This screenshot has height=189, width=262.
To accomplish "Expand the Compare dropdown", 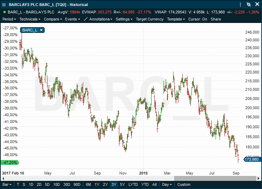I will [53, 19].
